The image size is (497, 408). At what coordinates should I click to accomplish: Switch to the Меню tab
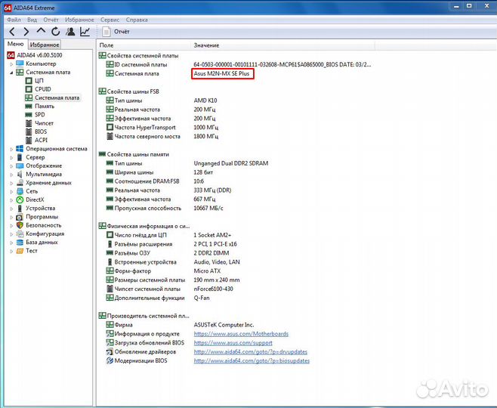[x=16, y=44]
